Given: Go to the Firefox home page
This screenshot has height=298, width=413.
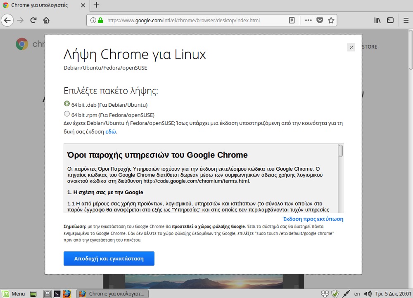Looking at the screenshot, I should point(46,20).
